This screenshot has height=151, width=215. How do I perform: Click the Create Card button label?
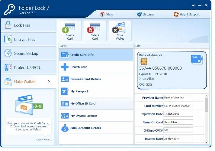click(x=70, y=37)
